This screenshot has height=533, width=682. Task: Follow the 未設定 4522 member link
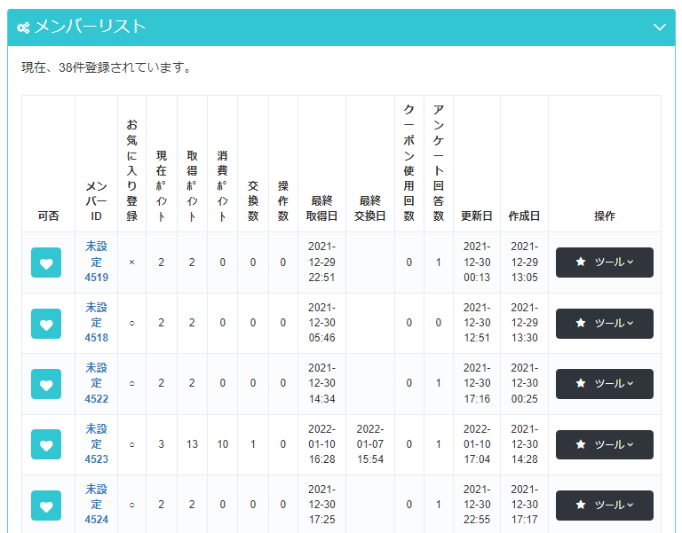click(96, 383)
